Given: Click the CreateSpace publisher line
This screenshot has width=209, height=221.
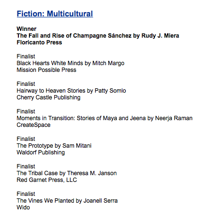Looking at the screenshot, I should point(33,125).
